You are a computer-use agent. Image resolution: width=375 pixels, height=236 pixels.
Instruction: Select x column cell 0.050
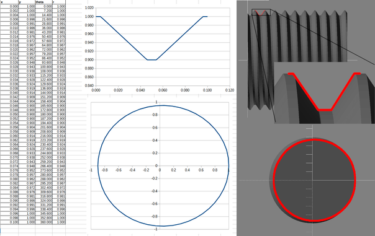point(9,115)
